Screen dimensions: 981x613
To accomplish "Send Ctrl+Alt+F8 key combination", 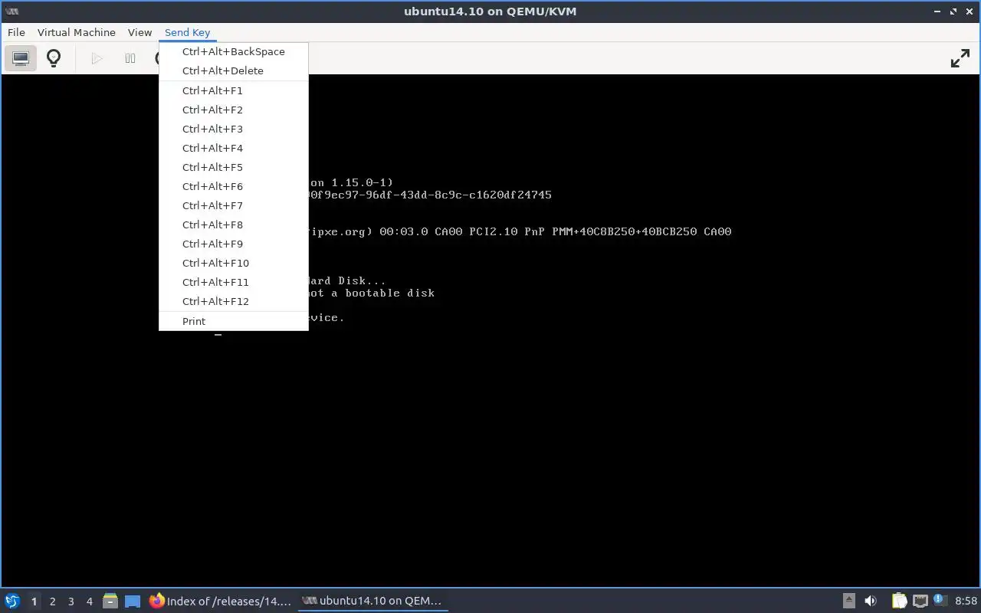I will point(234,225).
